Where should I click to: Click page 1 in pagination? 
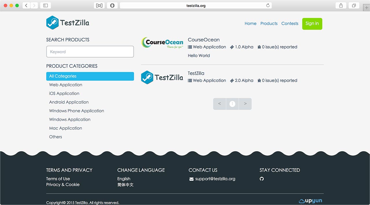pyautogui.click(x=232, y=104)
